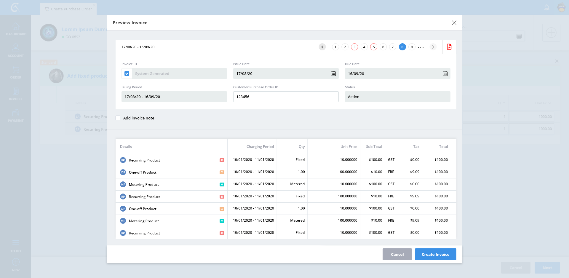The image size is (569, 278).
Task: Select invoice page 5
Action: pos(374,47)
